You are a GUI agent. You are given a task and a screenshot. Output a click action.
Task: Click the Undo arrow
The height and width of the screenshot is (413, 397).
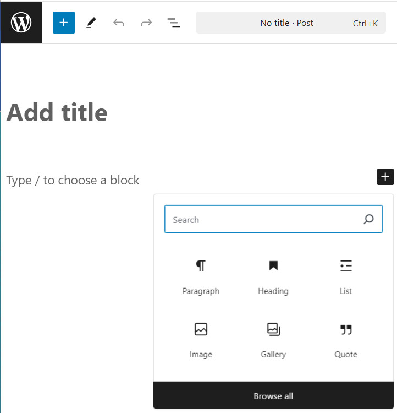click(119, 23)
